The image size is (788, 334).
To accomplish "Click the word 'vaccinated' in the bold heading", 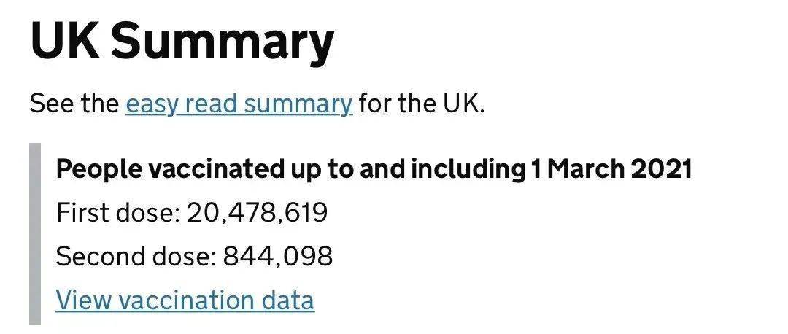I will (x=214, y=170).
